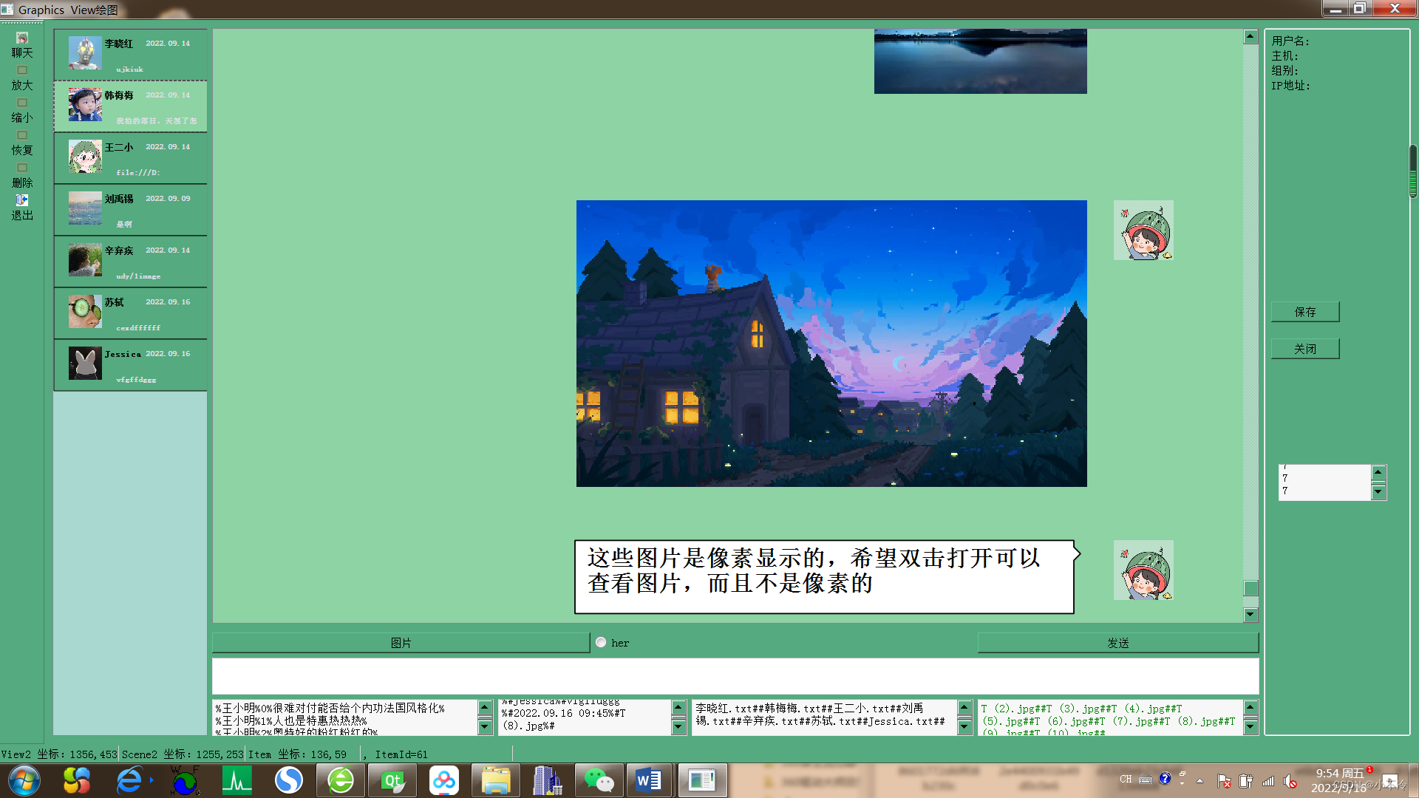
Task: Click watermelon-hat avatar beside text message bubble
Action: [1143, 570]
